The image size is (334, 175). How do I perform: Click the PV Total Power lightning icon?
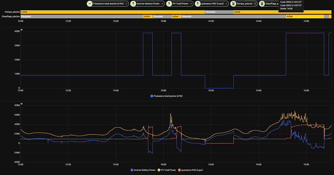click(169, 3)
